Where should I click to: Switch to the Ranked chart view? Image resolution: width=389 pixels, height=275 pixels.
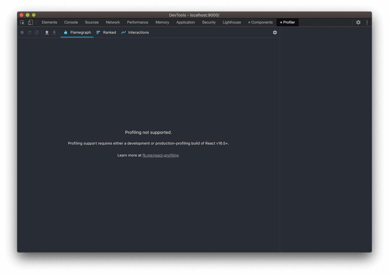[x=106, y=32]
